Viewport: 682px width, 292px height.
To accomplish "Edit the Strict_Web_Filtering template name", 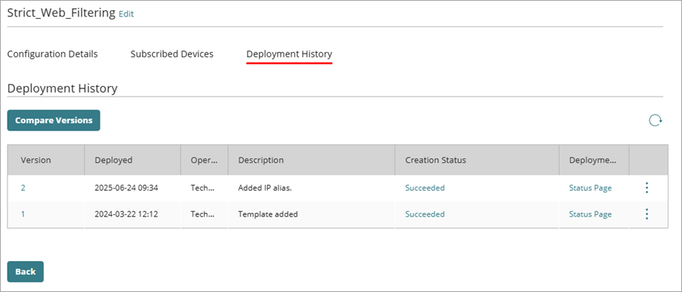I will [126, 14].
